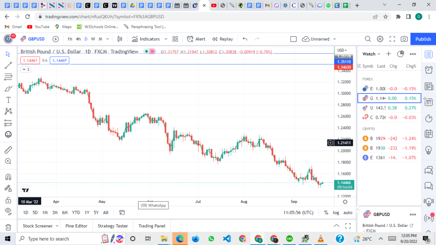Enter fullscreen mode
The height and width of the screenshot is (245, 436).
click(x=392, y=39)
